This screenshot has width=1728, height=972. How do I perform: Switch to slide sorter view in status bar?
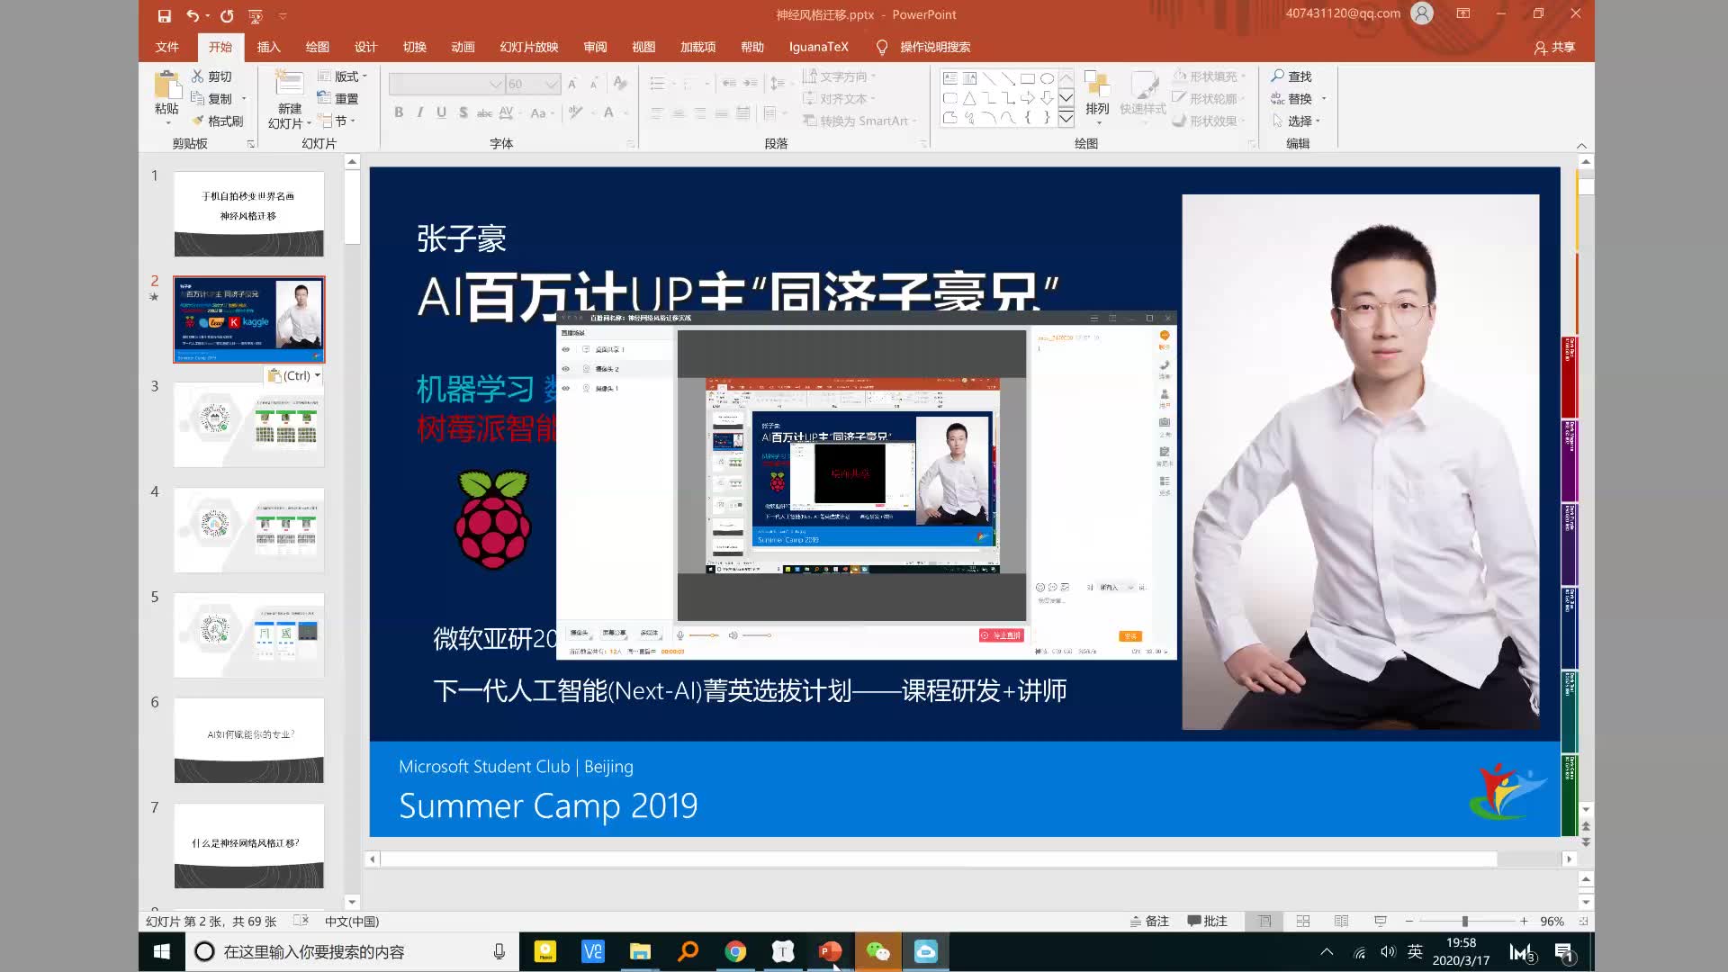[1302, 922]
